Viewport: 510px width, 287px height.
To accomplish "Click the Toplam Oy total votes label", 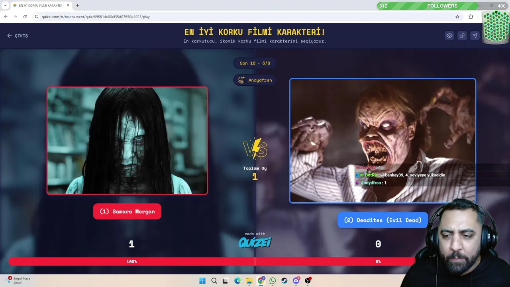I will point(255,168).
